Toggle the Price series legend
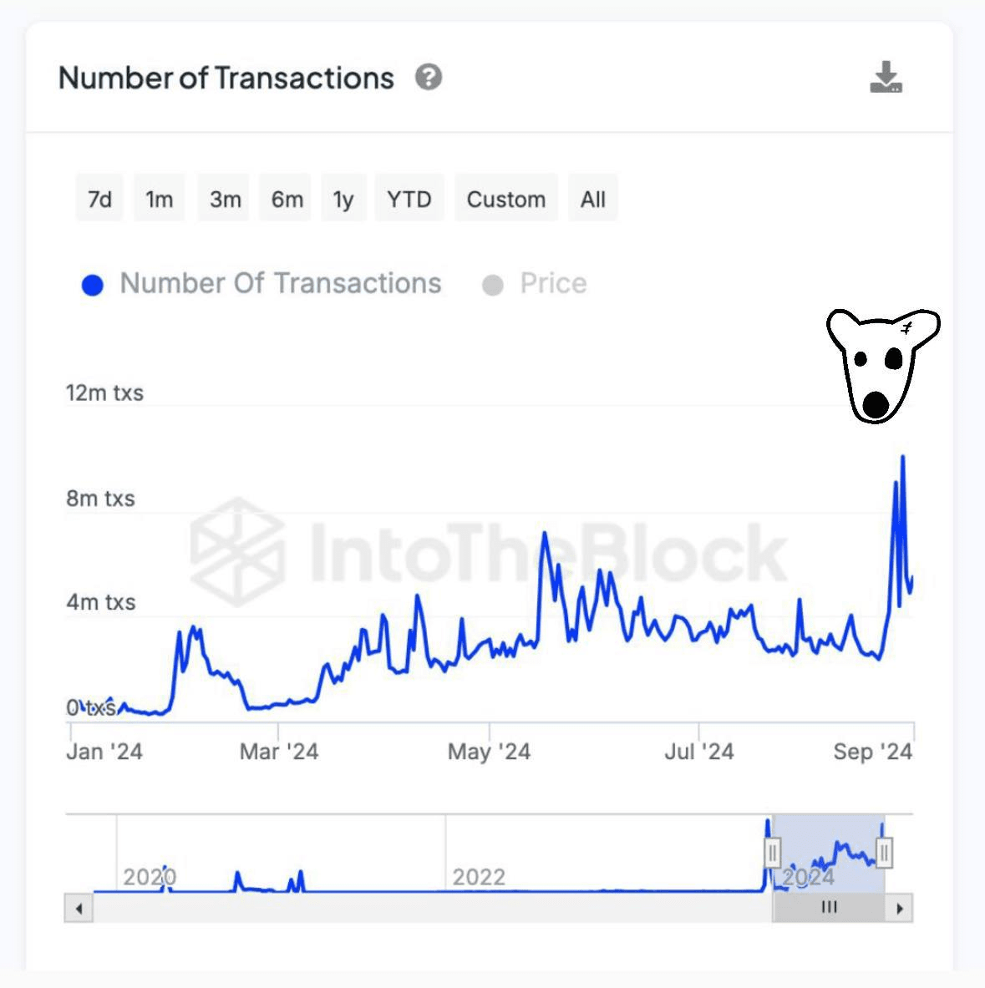 tap(552, 284)
